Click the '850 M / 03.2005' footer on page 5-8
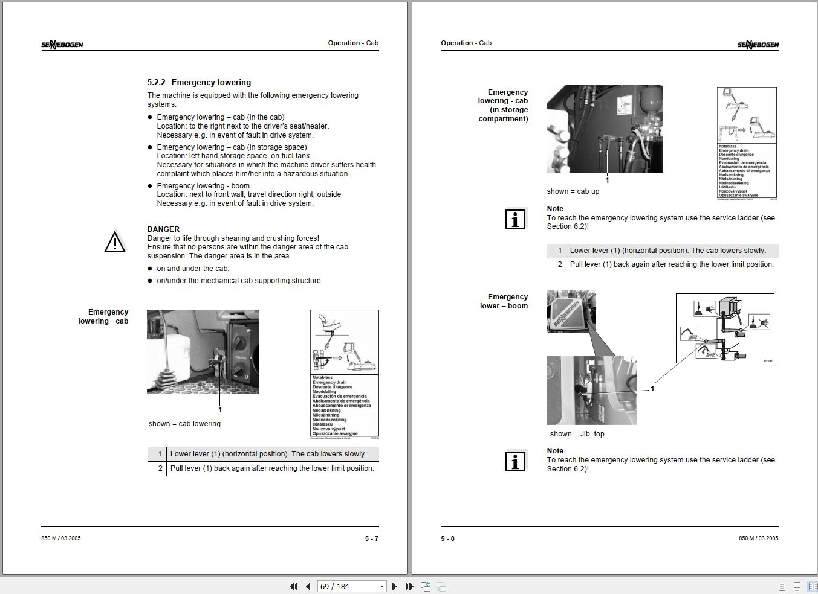The height and width of the screenshot is (594, 818). click(x=759, y=538)
